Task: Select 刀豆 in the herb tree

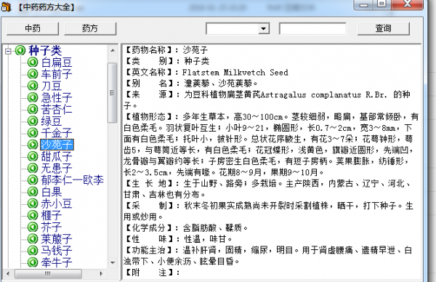Action: coord(52,86)
